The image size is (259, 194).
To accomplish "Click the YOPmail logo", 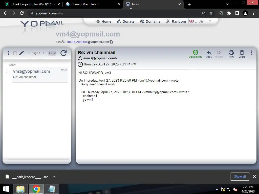I will [x=42, y=24].
